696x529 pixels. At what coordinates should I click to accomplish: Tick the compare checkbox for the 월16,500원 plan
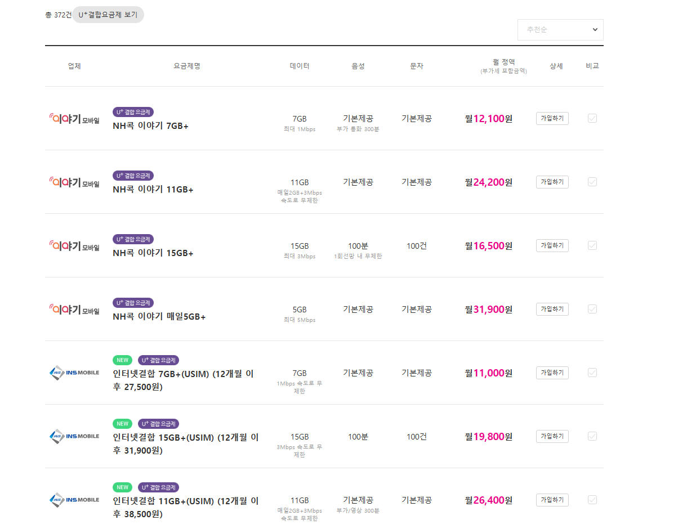592,245
